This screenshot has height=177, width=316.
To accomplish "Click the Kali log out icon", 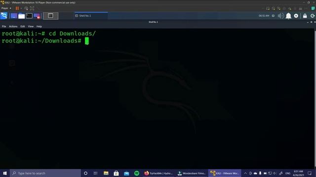I will point(313,16).
